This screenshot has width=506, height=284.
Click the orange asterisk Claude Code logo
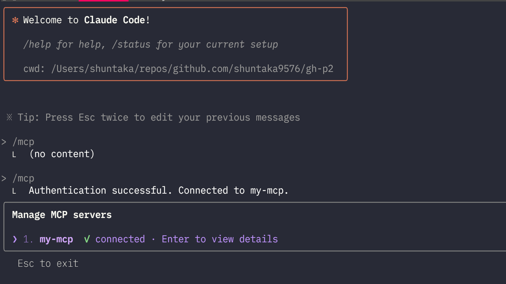15,20
